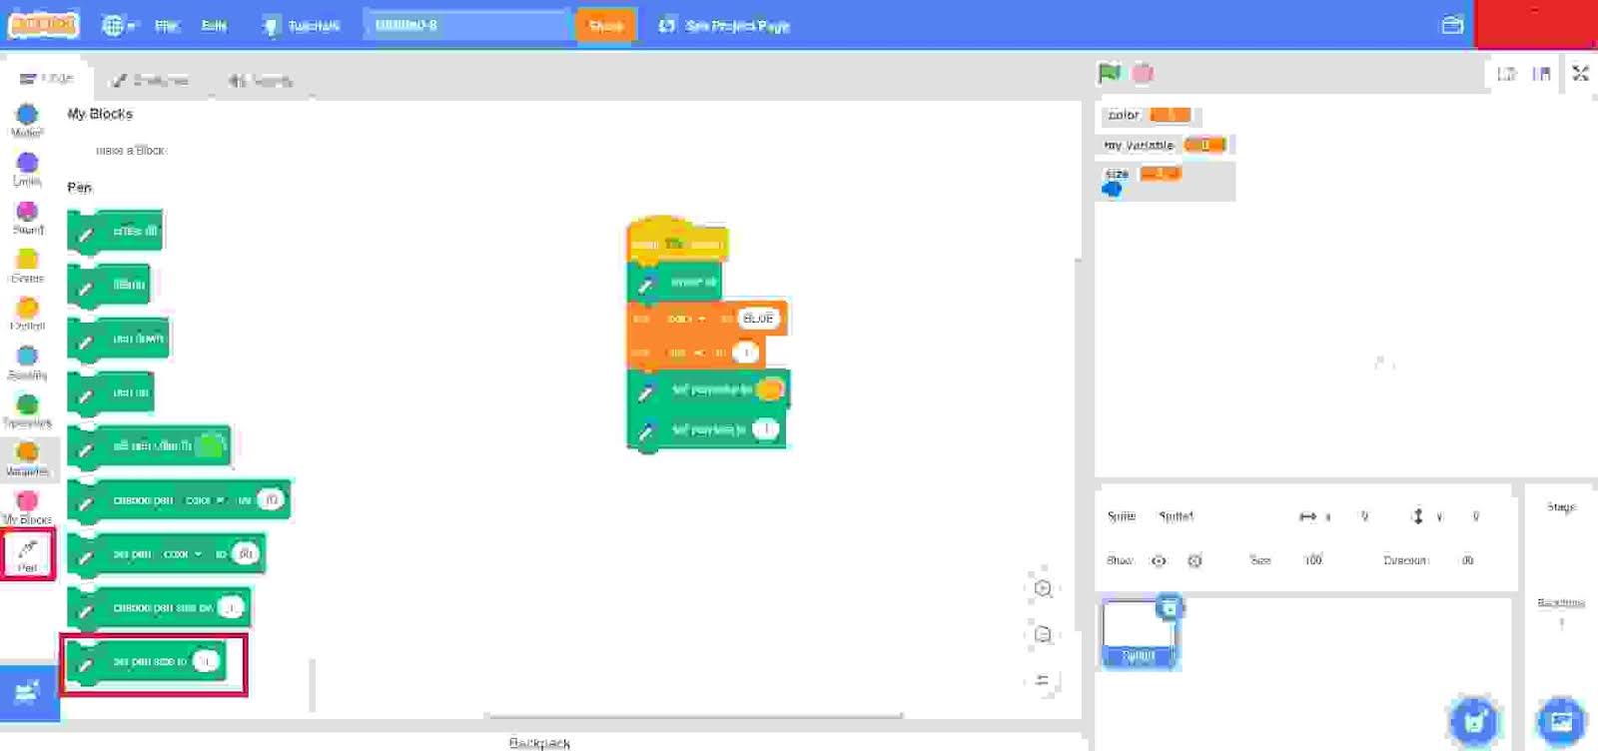Open the Tutorials library
This screenshot has width=1598, height=751.
coord(302,26)
